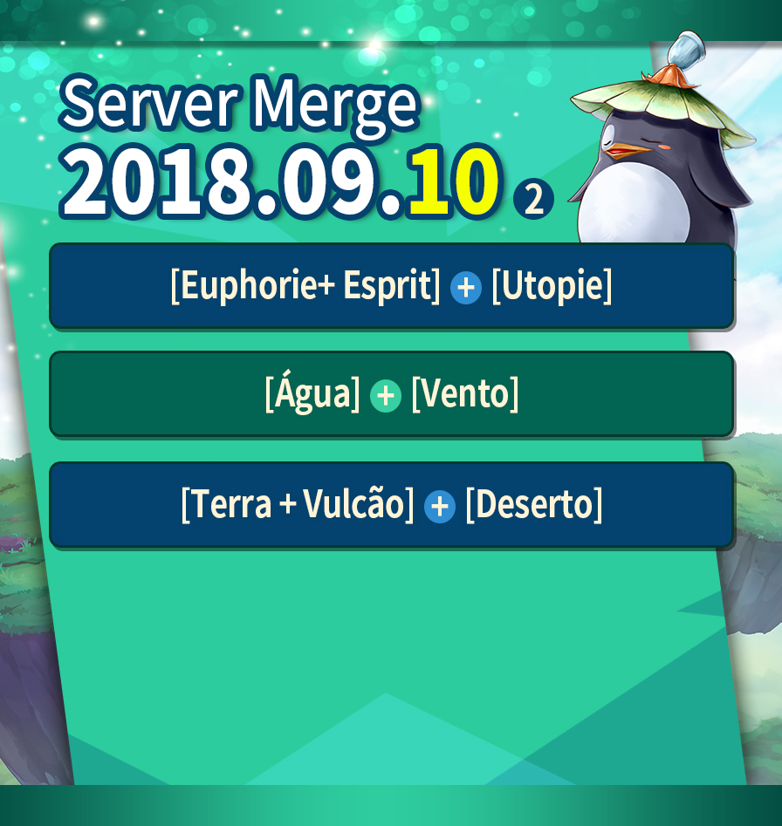Click the yellow 10 in the date
Screen dimensions: 782x826
[454, 182]
